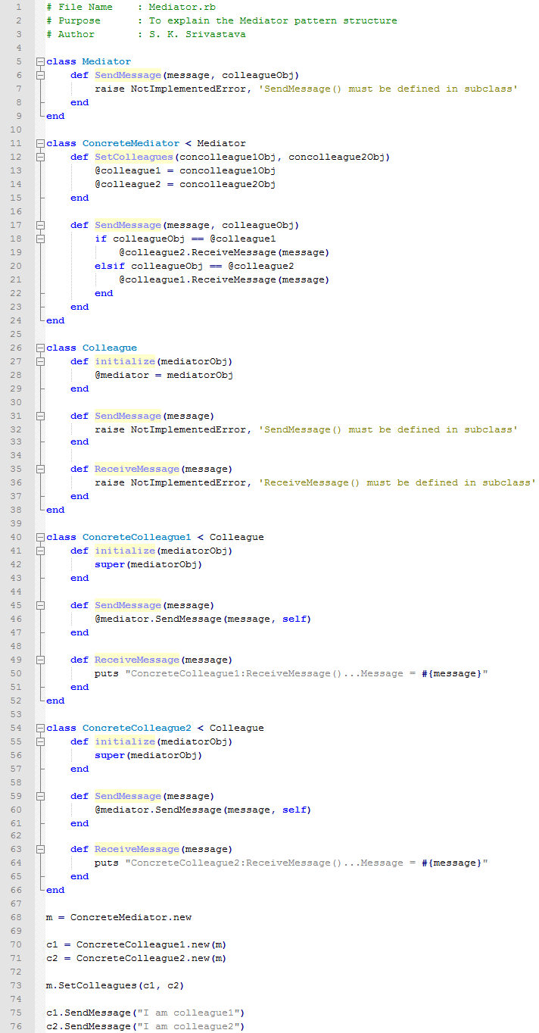
Task: Click 'm = ConcreteMediator.new' statement
Action: click(x=119, y=917)
